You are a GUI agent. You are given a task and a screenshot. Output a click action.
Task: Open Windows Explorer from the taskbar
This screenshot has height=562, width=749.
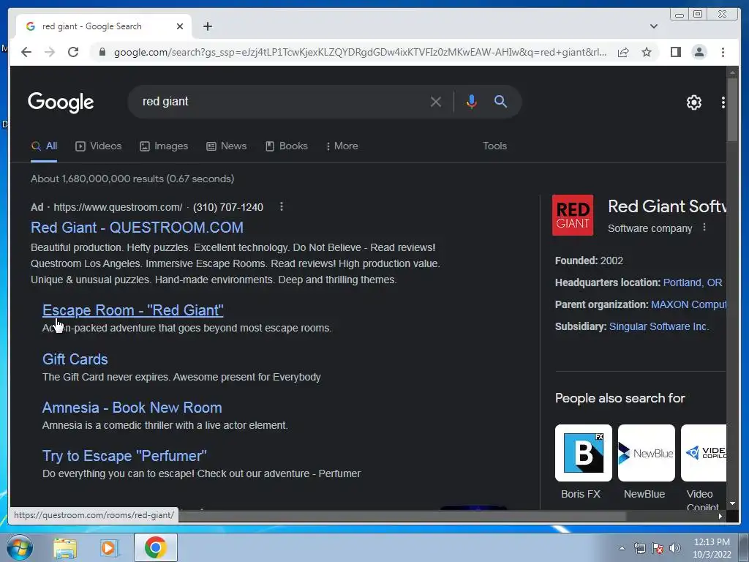click(x=65, y=548)
